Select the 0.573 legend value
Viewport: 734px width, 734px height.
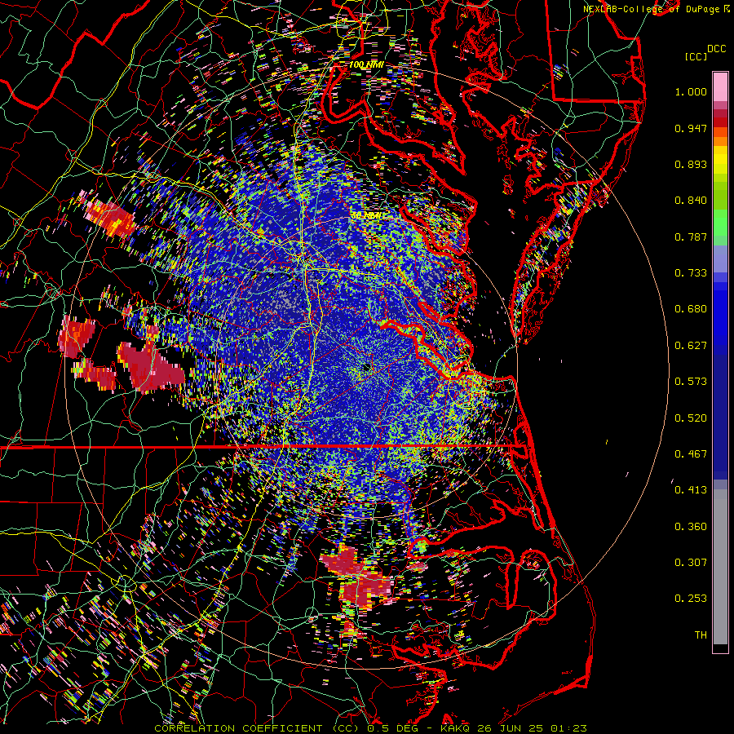point(691,382)
